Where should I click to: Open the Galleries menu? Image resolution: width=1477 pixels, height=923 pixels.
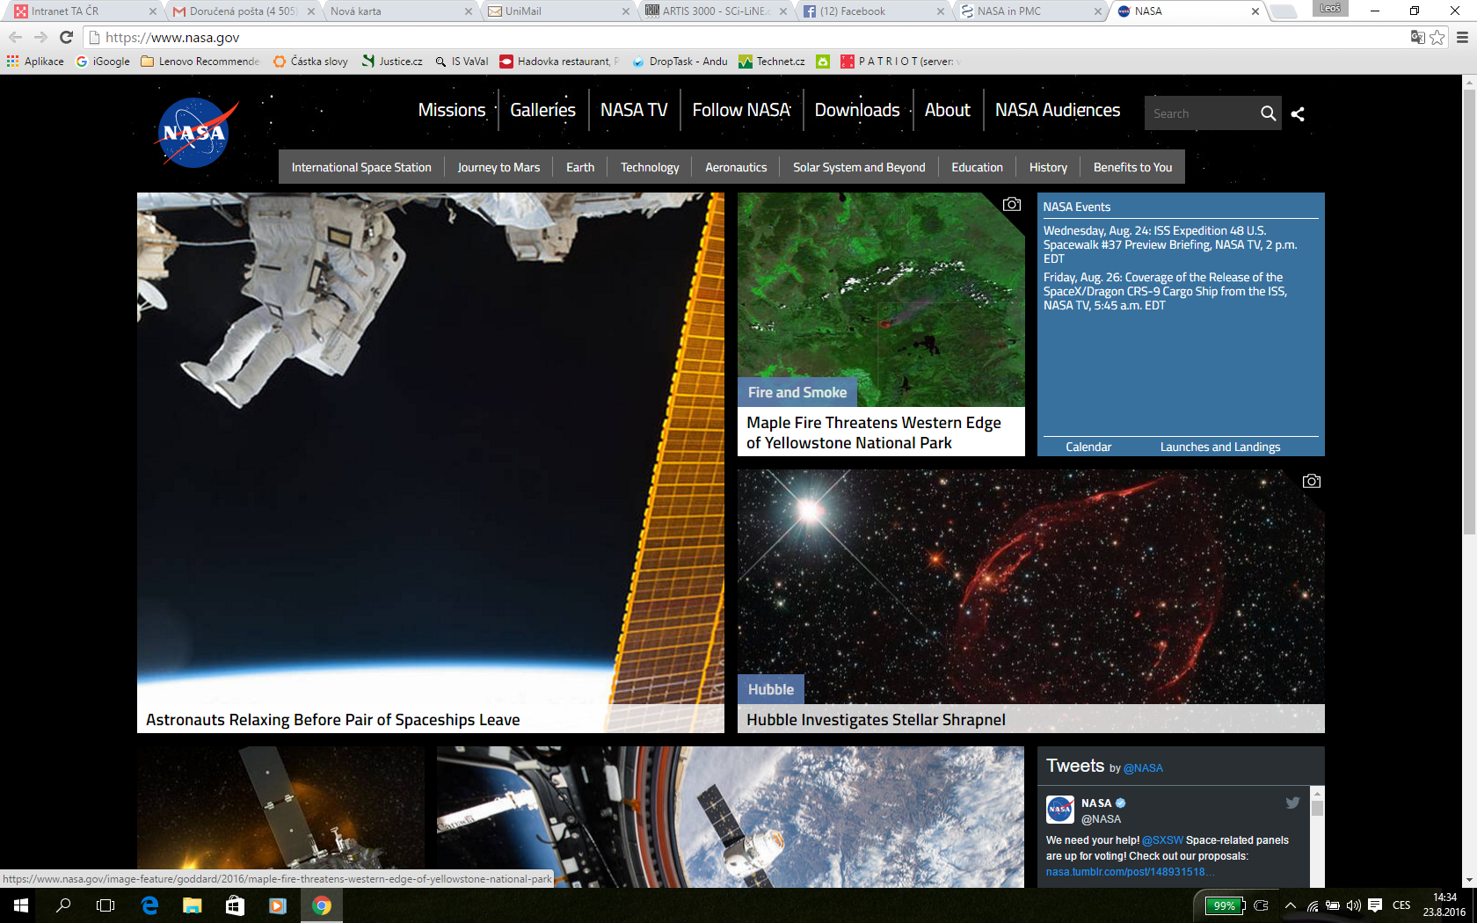coord(542,110)
